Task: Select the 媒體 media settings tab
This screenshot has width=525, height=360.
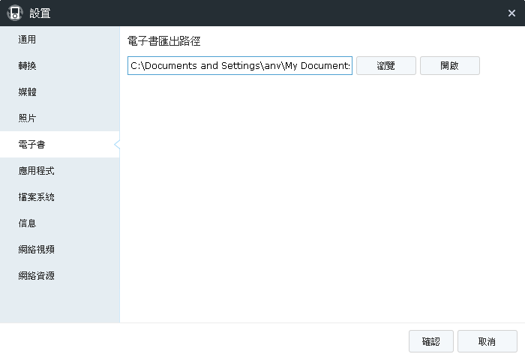Action: pos(27,92)
